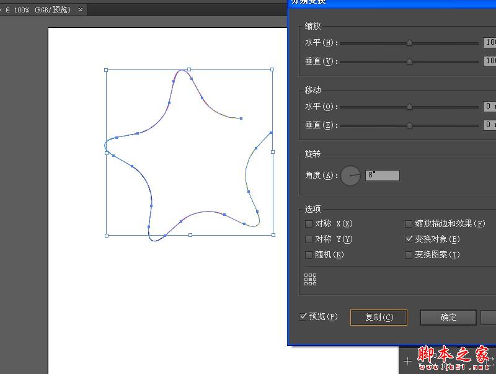Click the 移动 垂直(E) slider handle
The width and height of the screenshot is (496, 374).
click(409, 126)
